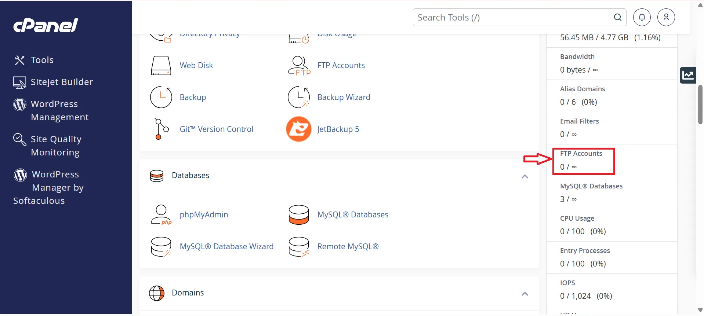This screenshot has width=704, height=316.
Task: Click the page vertical scrollbar thumb
Action: [700, 104]
